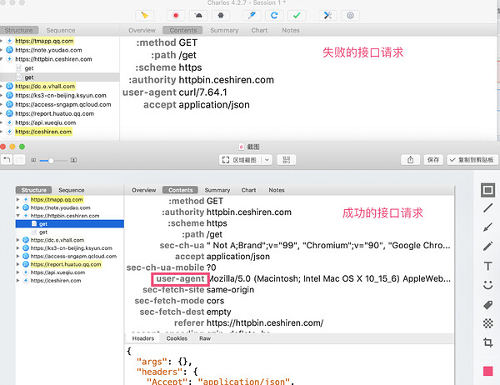Select the pencil freehand tool
Viewport: 500px width, 385px height.
487,246
